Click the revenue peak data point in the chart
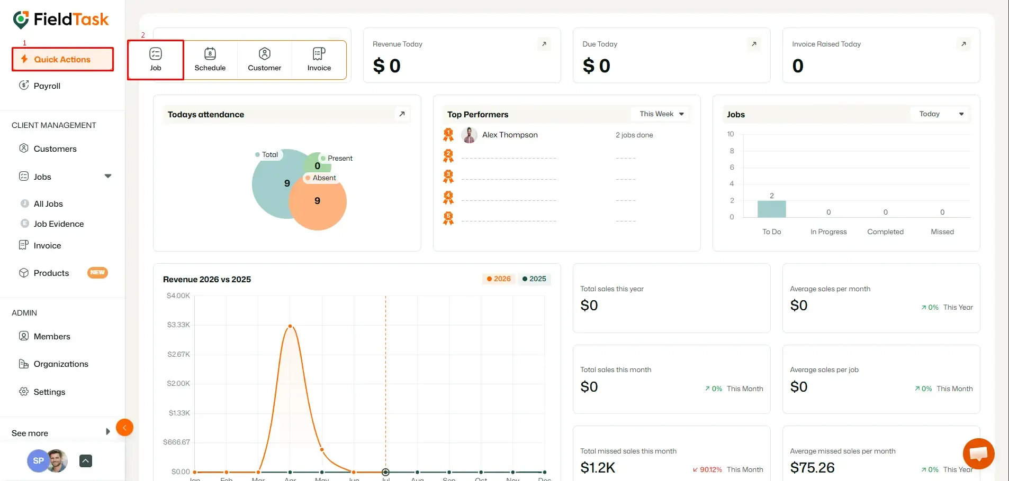 [290, 326]
